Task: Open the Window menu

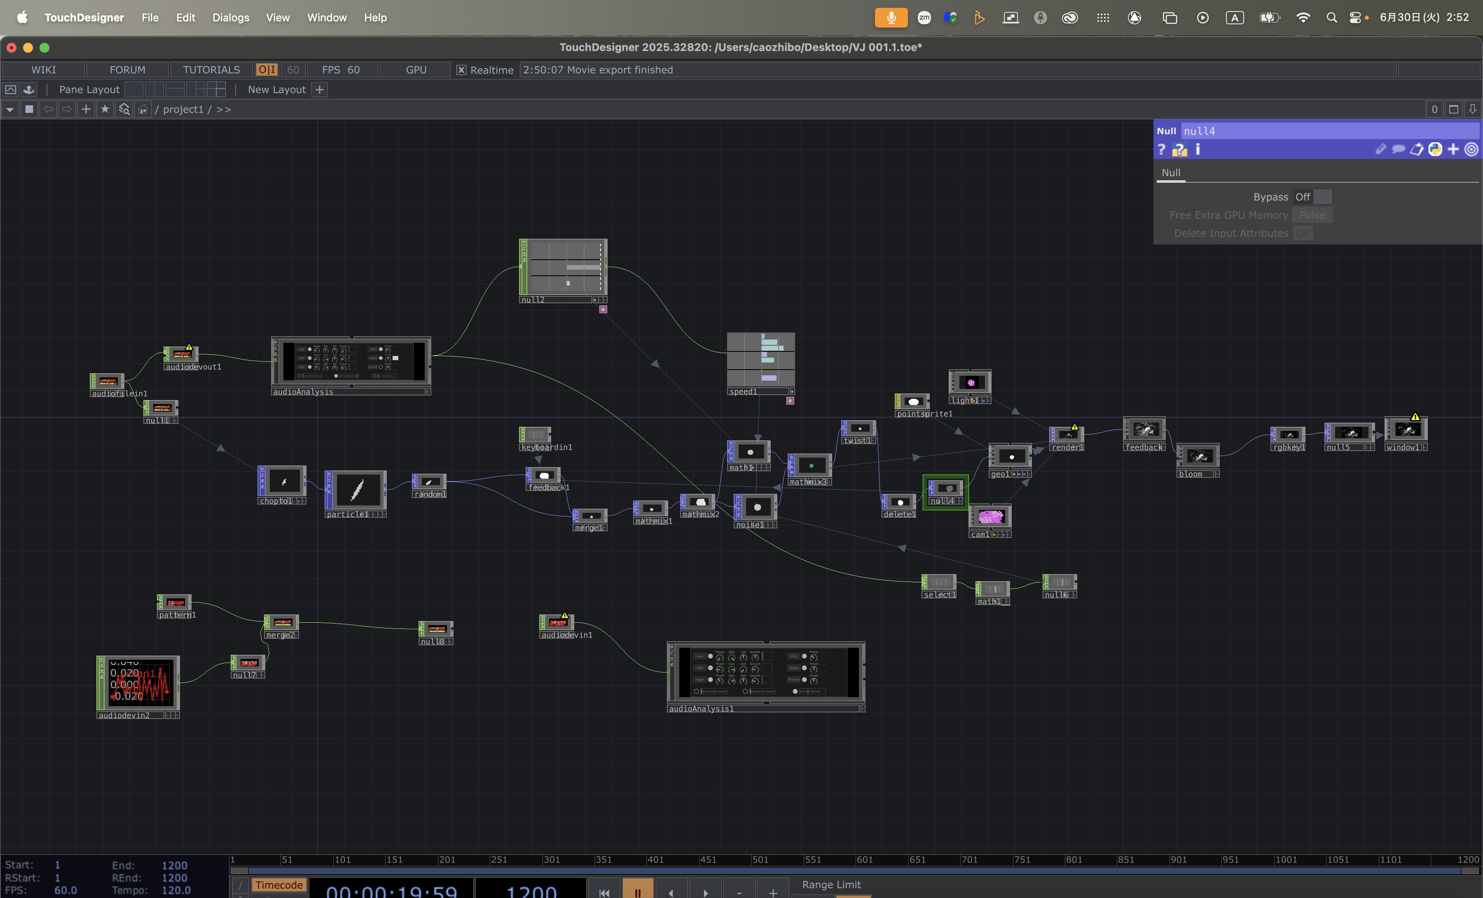Action: point(327,17)
